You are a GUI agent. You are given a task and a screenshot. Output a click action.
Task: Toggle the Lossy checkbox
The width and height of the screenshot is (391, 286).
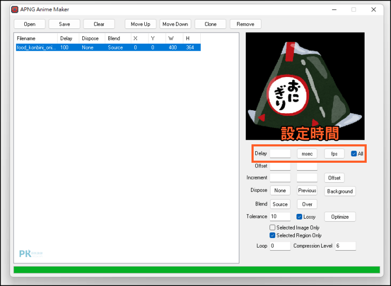299,216
